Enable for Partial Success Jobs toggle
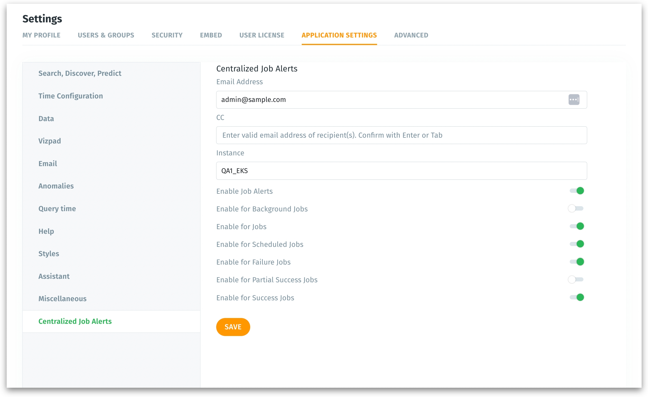This screenshot has height=397, width=648. pyautogui.click(x=576, y=279)
